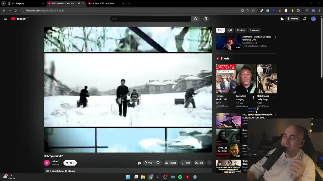Screen dimensions: 323x181
Task: Focus the Ara search field
Action: pos(150,19)
